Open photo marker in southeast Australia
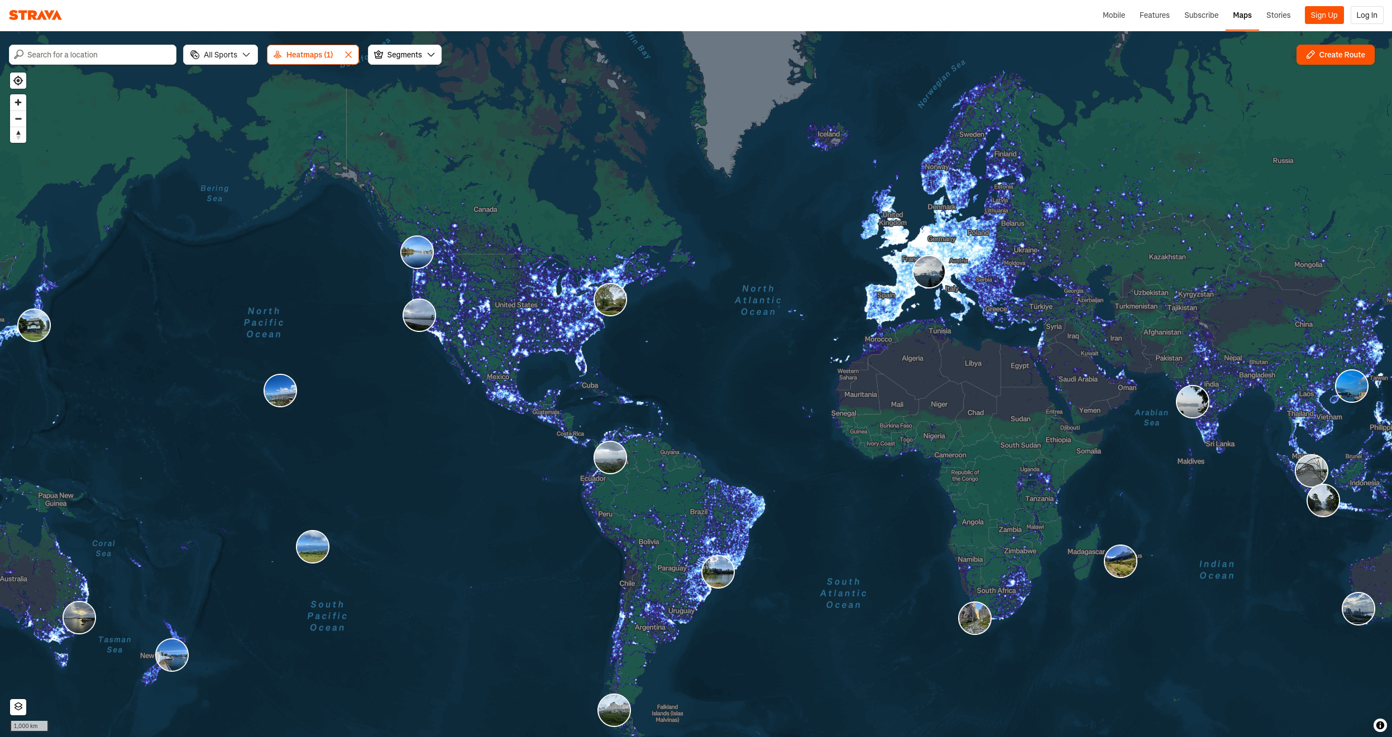The height and width of the screenshot is (737, 1392). tap(79, 618)
